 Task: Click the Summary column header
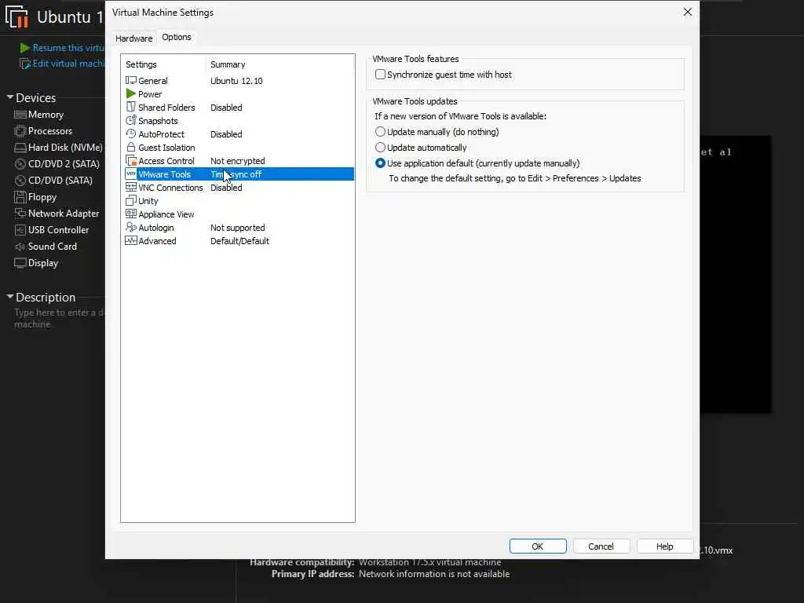coord(228,64)
